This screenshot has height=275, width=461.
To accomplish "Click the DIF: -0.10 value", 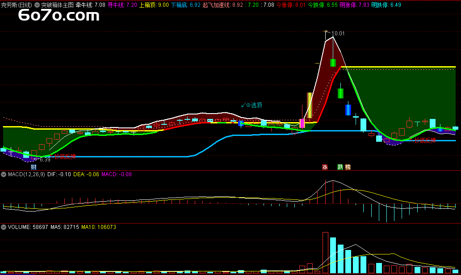I will [59, 174].
